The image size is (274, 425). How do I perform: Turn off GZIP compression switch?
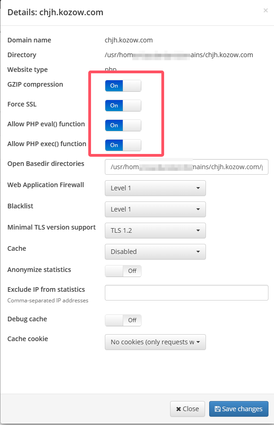[x=123, y=86]
